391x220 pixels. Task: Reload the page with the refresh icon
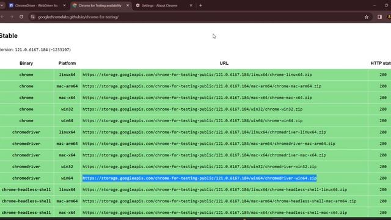tap(21, 16)
